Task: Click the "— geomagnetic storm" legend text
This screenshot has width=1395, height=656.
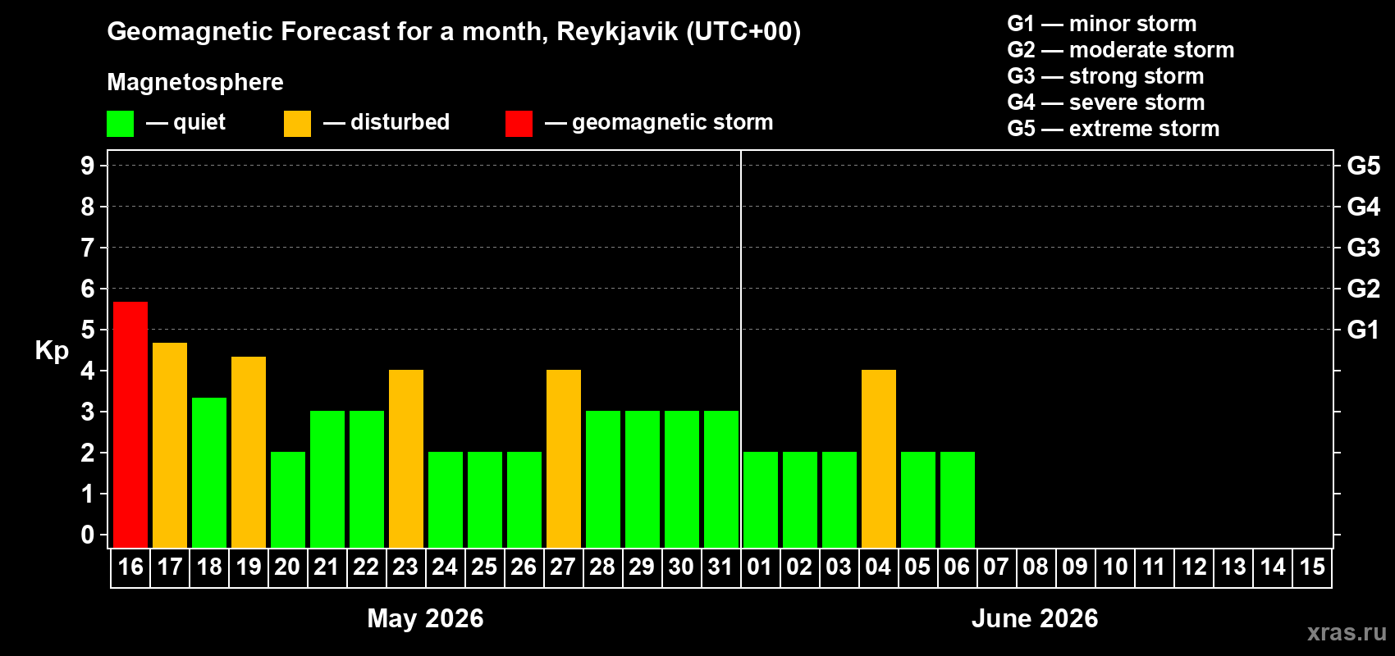Action: point(659,122)
